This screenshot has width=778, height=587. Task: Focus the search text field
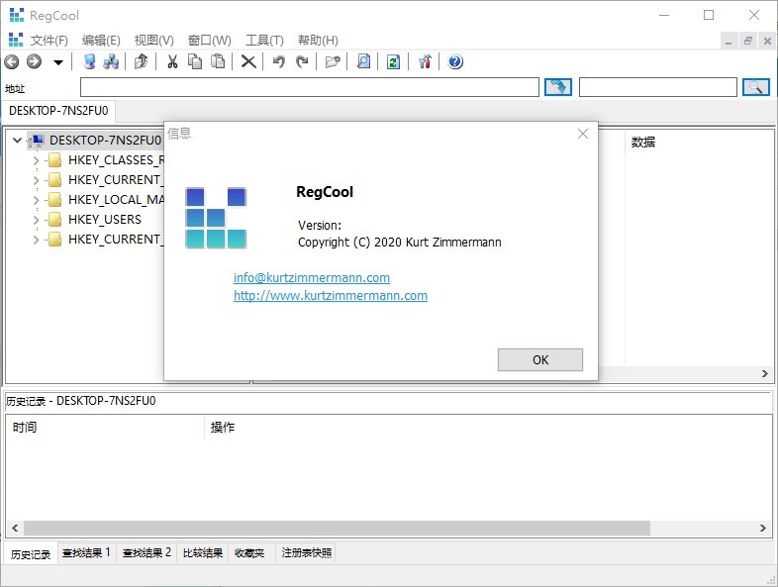pyautogui.click(x=658, y=87)
